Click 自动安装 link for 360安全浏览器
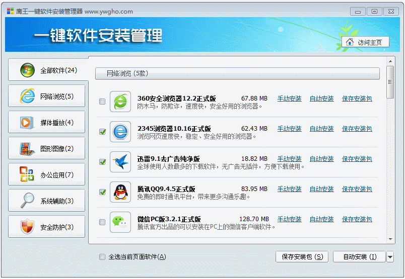 click(321, 99)
